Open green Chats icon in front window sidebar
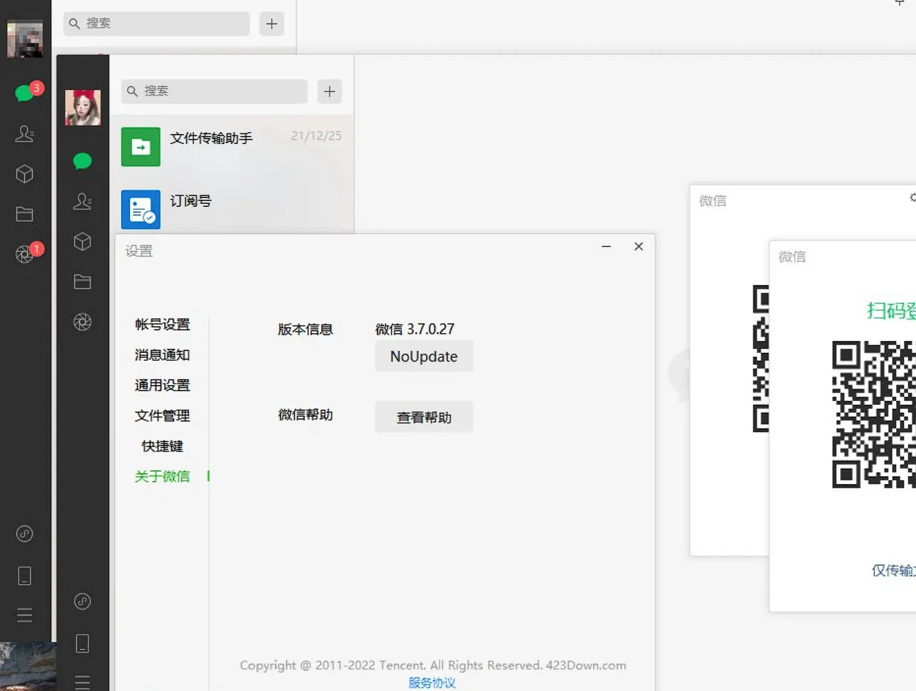The height and width of the screenshot is (691, 916). click(83, 161)
